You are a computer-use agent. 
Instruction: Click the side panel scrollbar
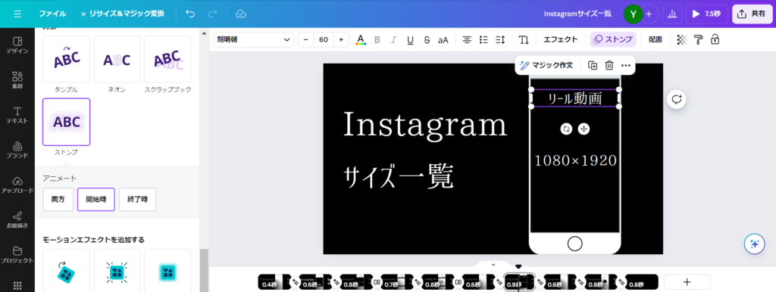pyautogui.click(x=203, y=270)
